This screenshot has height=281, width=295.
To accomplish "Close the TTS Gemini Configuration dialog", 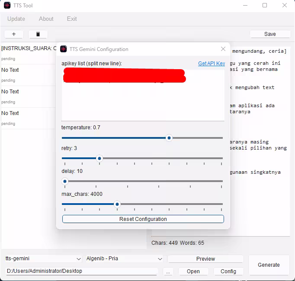I will (x=223, y=49).
